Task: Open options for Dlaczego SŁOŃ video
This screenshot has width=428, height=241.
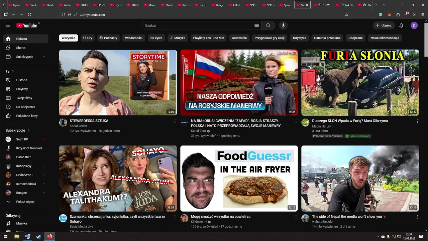Action: pyautogui.click(x=417, y=121)
